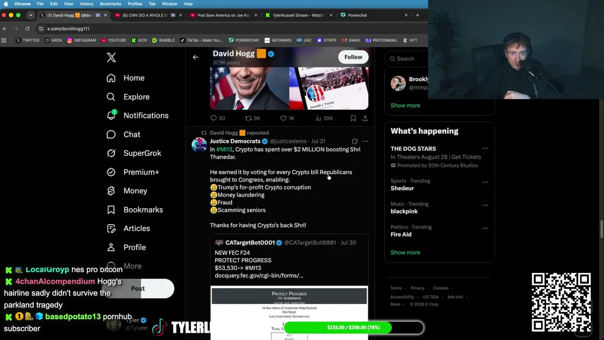Open more options on Justice Democrats post
Image resolution: width=604 pixels, height=340 pixels.
click(x=365, y=141)
